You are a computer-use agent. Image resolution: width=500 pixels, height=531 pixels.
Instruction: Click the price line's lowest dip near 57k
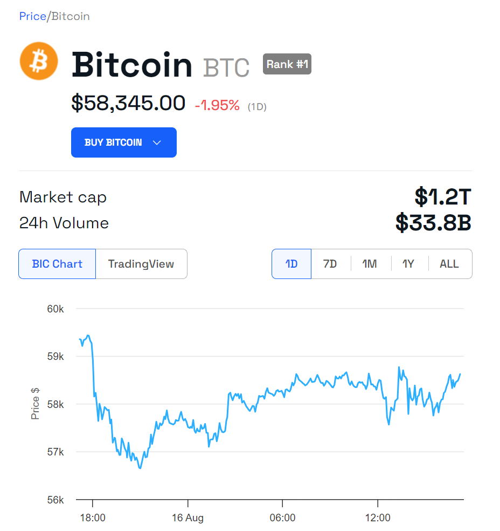click(140, 467)
